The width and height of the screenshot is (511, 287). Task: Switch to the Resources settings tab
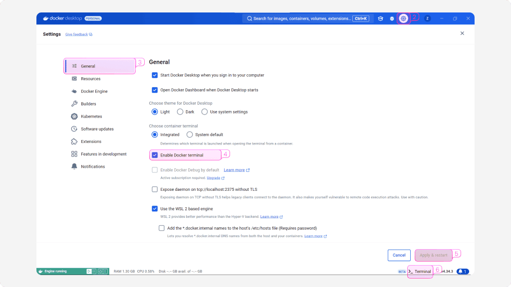coord(90,79)
